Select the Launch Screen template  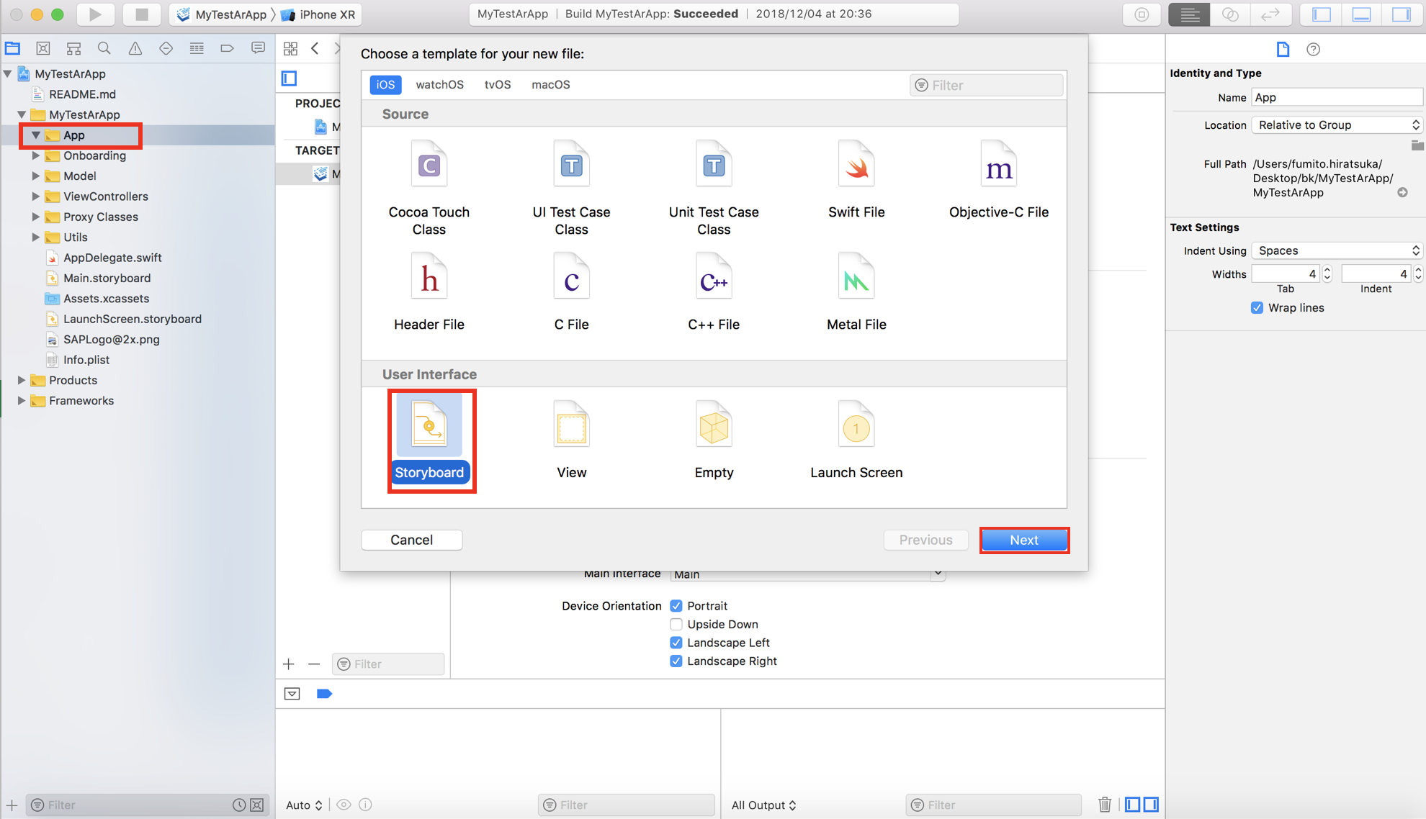[856, 440]
